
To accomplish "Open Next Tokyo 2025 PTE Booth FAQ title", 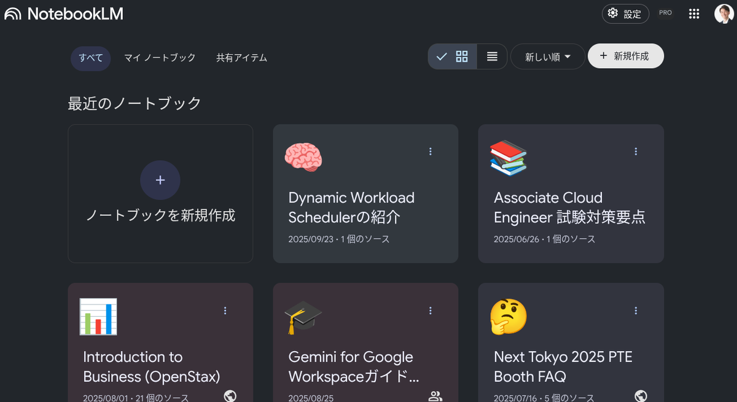I will [x=563, y=366].
